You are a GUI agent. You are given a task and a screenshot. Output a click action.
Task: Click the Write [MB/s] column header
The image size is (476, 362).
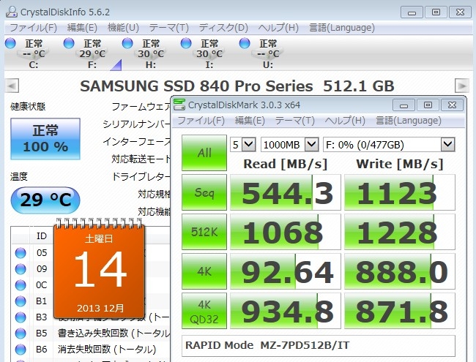(400, 164)
